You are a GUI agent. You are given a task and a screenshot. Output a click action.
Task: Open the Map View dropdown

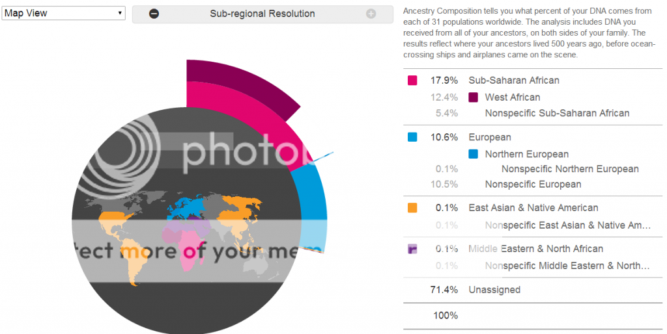tap(63, 13)
